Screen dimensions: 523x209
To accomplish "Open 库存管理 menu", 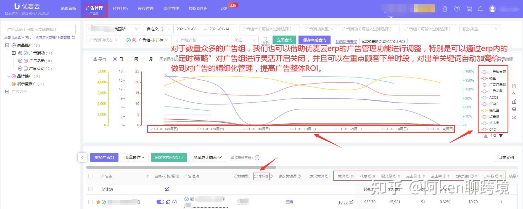I will pyautogui.click(x=146, y=8).
